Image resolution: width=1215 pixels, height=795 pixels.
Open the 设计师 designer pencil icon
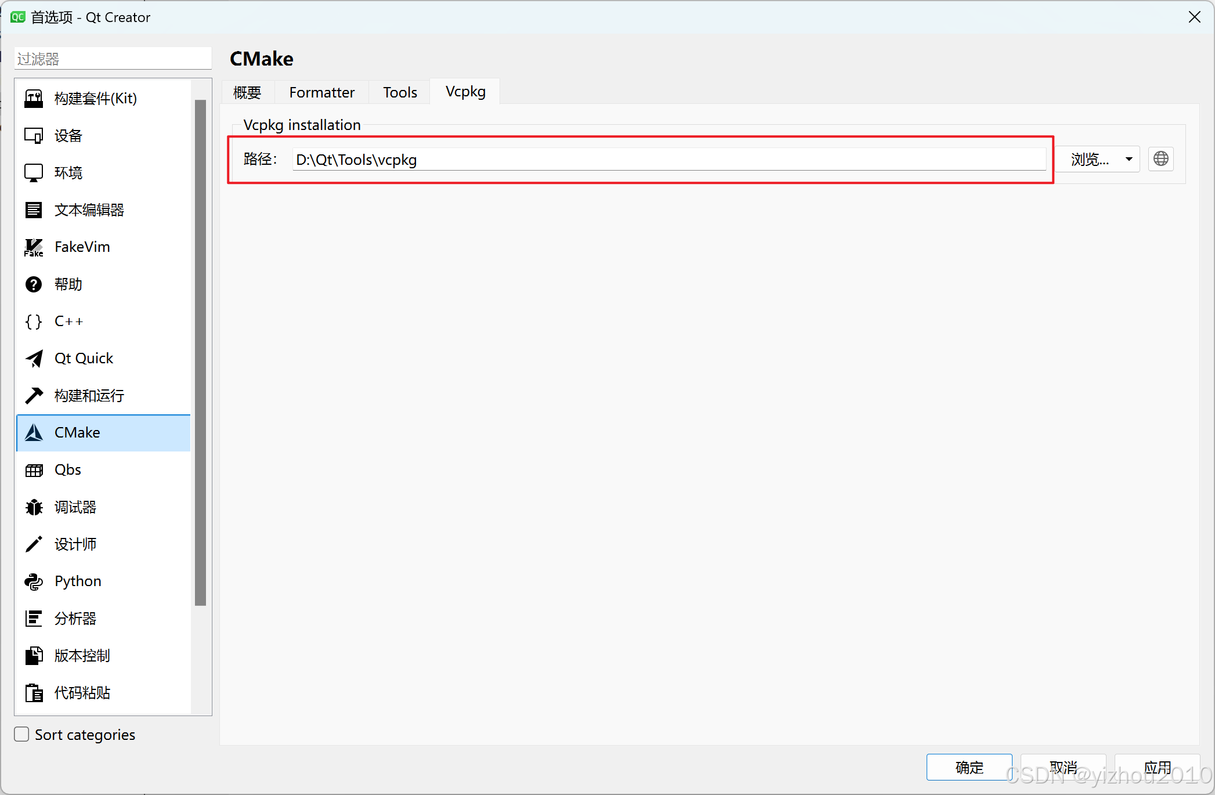[x=34, y=544]
